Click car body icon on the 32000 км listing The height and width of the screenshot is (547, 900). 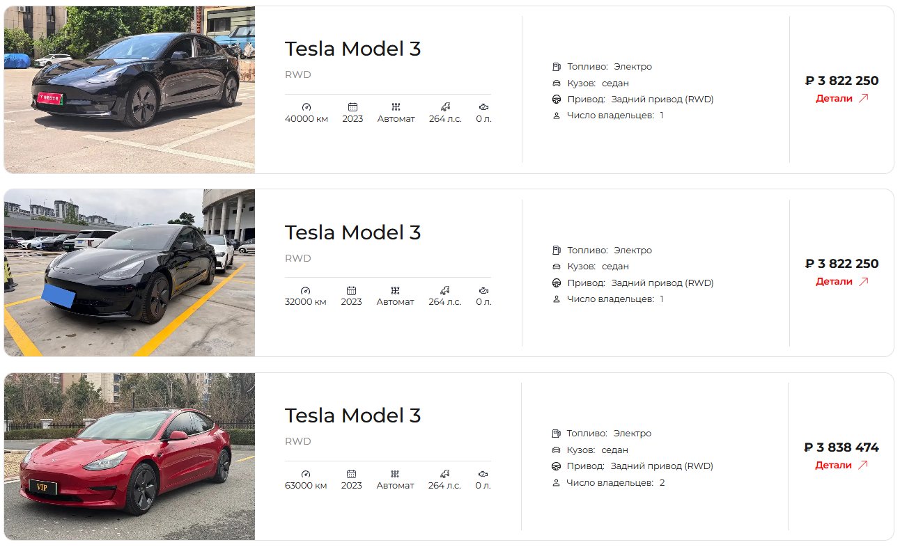pyautogui.click(x=557, y=267)
